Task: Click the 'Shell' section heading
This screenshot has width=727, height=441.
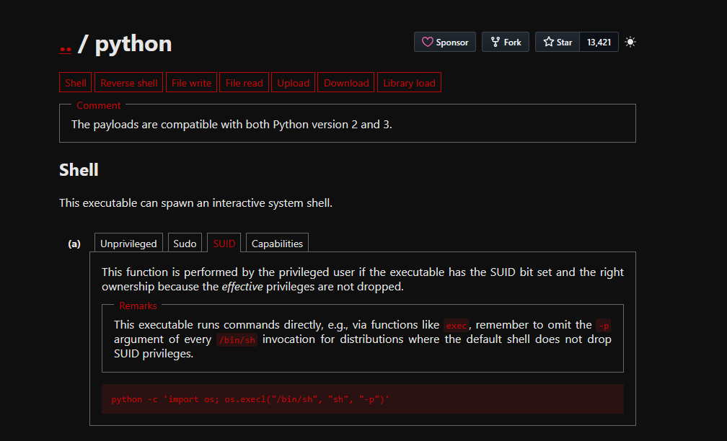Action: pyautogui.click(x=79, y=170)
